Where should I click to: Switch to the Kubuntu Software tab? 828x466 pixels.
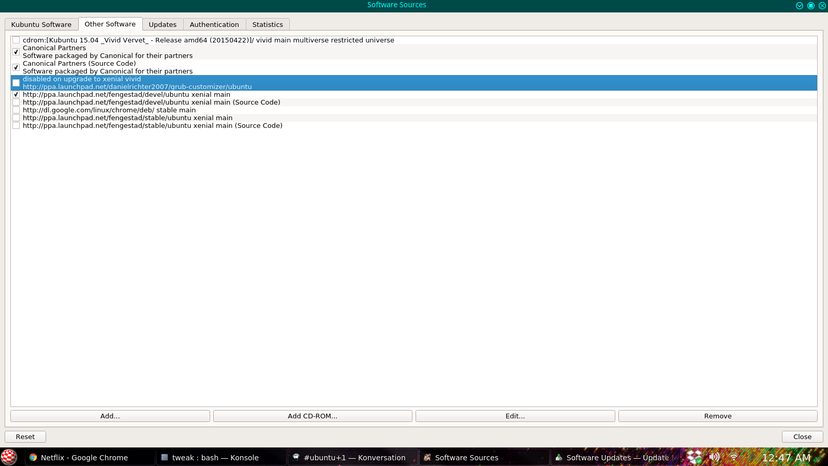pyautogui.click(x=41, y=24)
